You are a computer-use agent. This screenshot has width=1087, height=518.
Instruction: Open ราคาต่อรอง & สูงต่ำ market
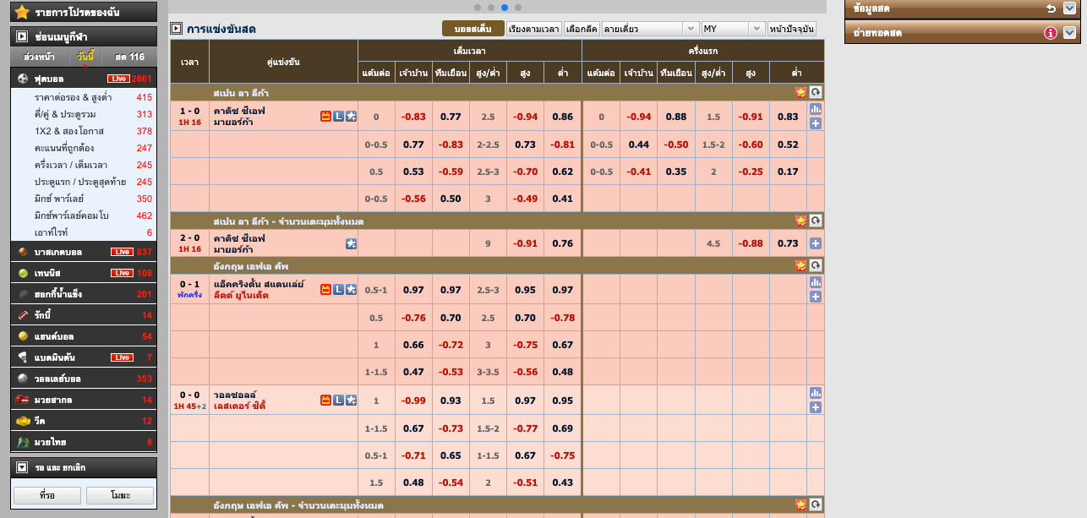(x=74, y=97)
